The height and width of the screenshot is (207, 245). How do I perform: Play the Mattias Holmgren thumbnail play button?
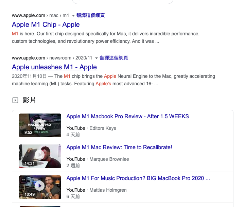39,186
